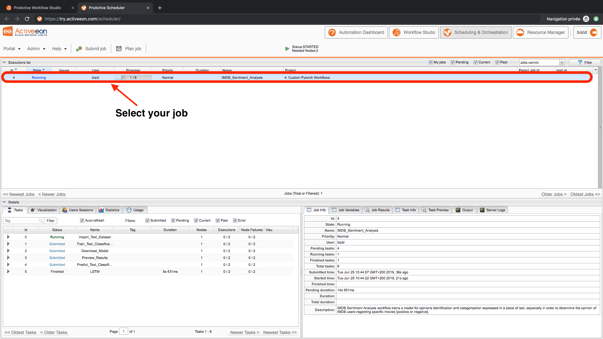Screen dimensions: 603x339
Task: Open the Jobs-centric dropdown selector
Action: [562, 62]
